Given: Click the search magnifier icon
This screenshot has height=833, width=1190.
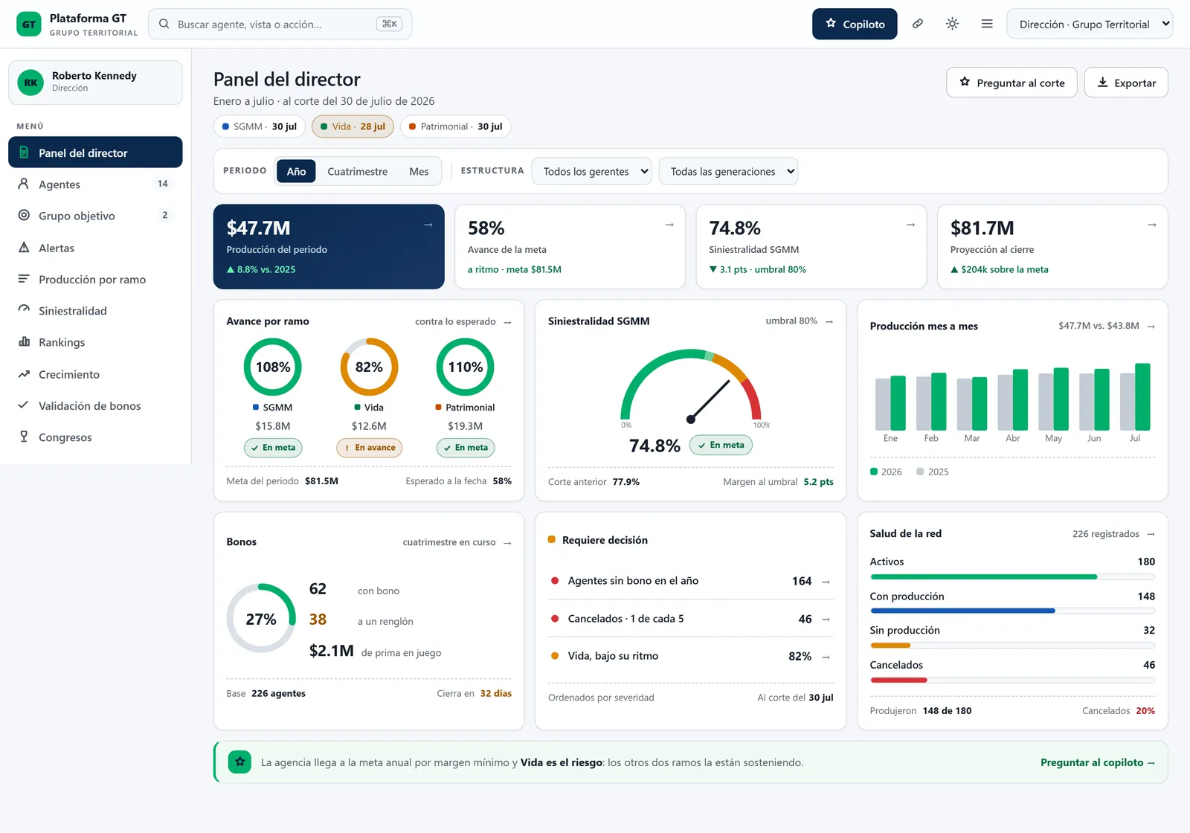Looking at the screenshot, I should point(164,24).
